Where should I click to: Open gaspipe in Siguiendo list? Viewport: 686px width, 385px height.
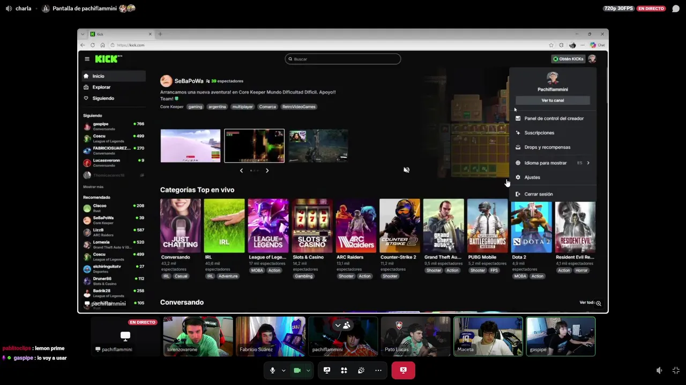[114, 126]
